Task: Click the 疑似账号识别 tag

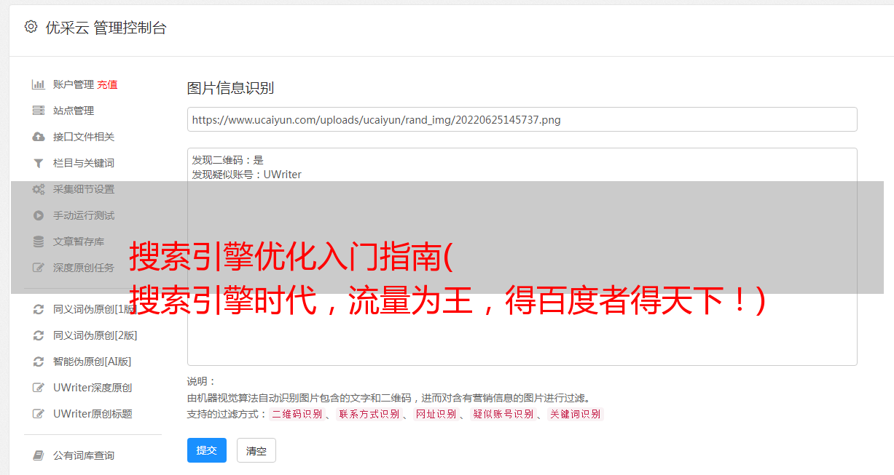Action: 503,414
